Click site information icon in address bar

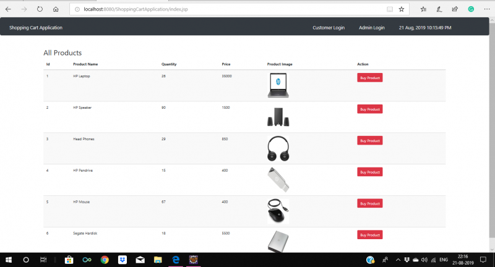click(x=77, y=9)
